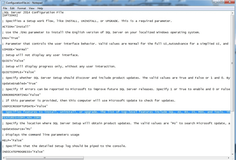The width and height of the screenshot is (236, 160).
Task: Open the Format menu
Action: point(22,8)
